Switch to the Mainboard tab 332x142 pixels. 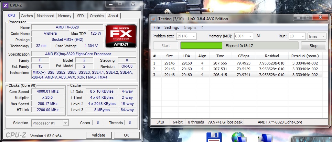point(45,16)
